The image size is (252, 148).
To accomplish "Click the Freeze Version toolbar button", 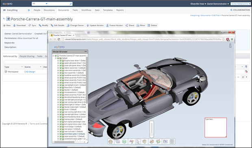I will click(115, 25).
